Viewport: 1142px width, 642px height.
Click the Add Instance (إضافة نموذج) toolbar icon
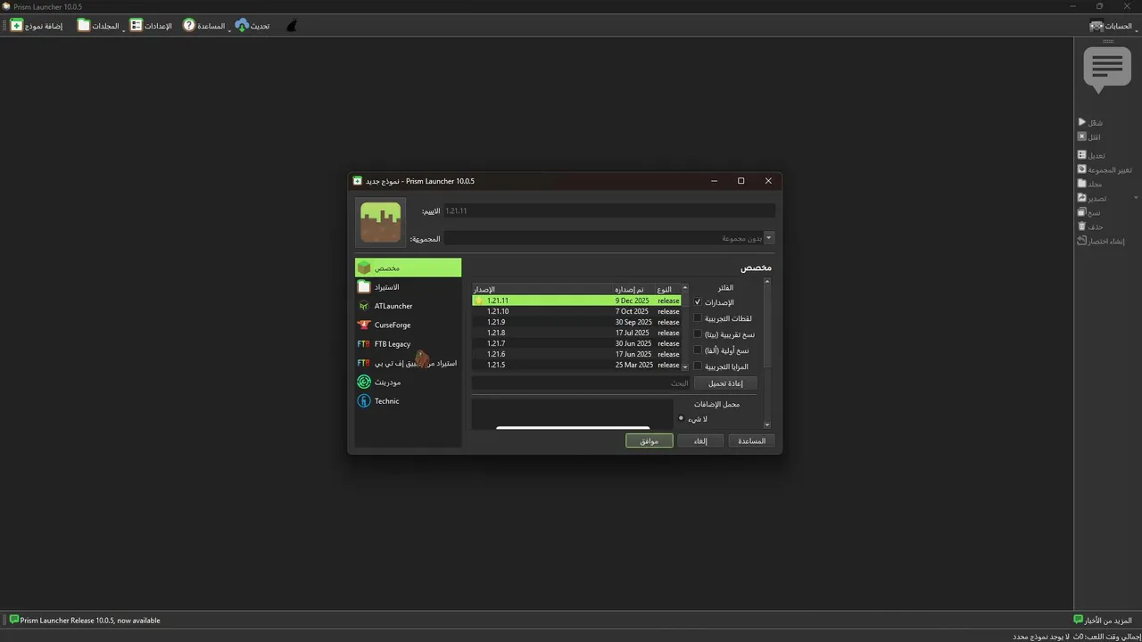pyautogui.click(x=17, y=26)
